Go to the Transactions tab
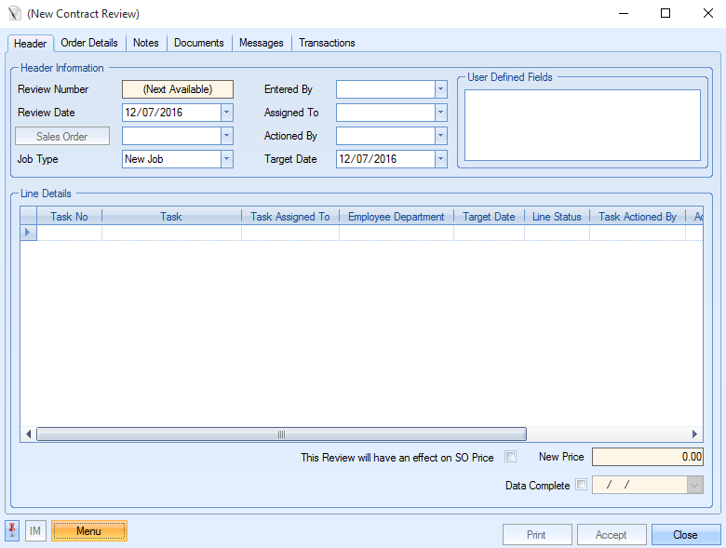The image size is (726, 548). click(x=327, y=43)
